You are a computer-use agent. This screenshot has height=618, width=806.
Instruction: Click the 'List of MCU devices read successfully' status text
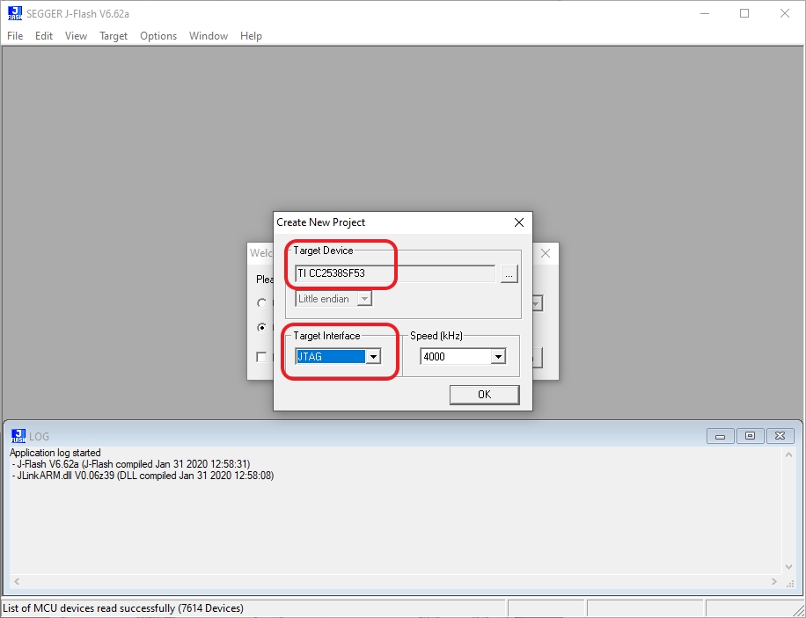123,608
